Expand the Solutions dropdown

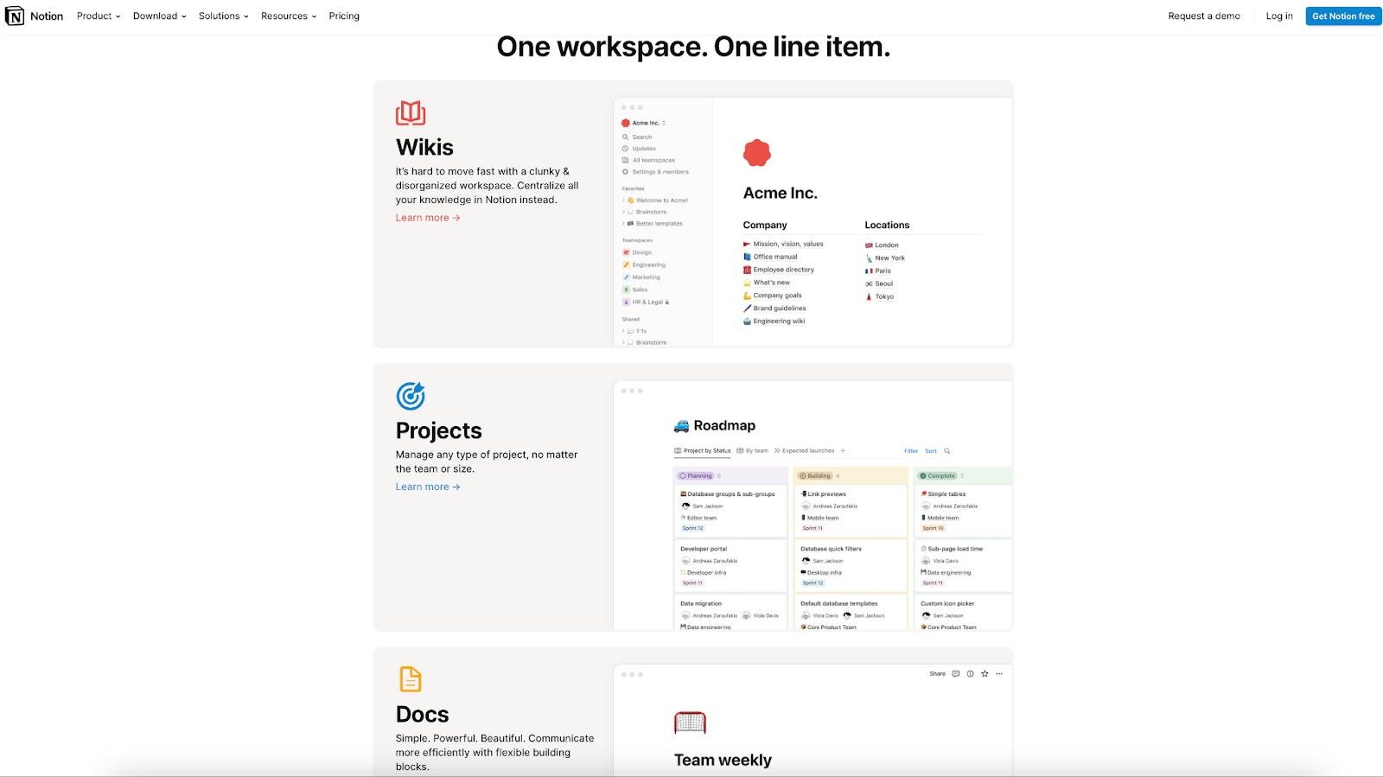pyautogui.click(x=224, y=16)
